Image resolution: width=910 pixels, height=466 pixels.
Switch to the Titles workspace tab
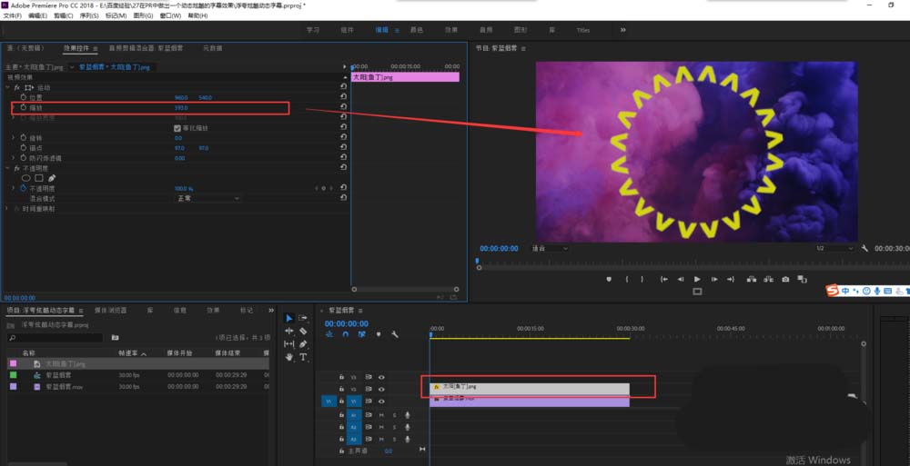[582, 30]
